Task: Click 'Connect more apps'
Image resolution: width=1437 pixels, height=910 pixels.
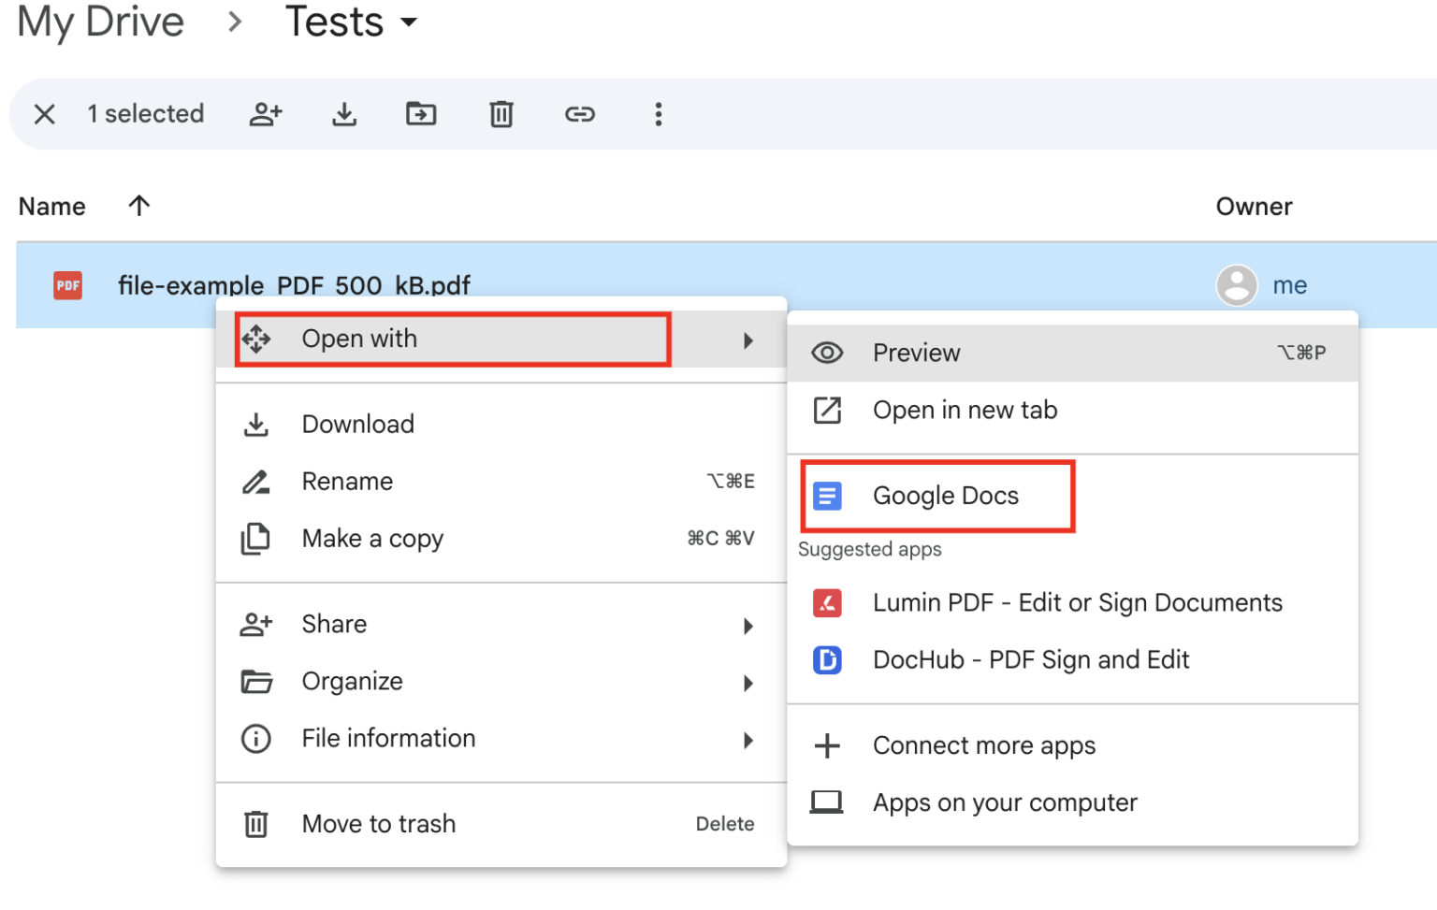Action: (x=983, y=745)
